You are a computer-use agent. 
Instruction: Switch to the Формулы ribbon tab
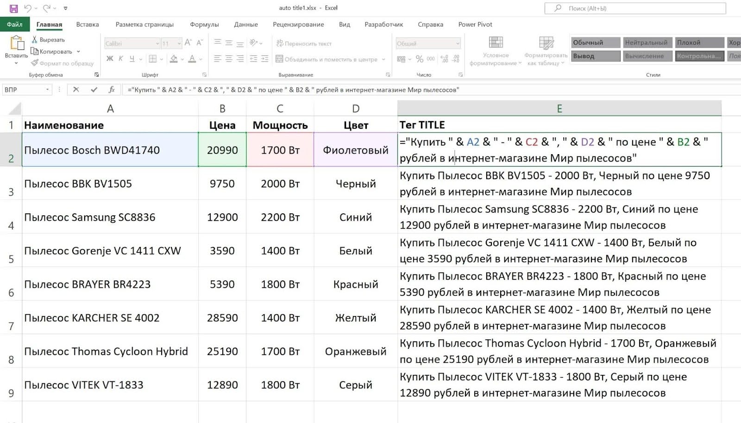(204, 24)
